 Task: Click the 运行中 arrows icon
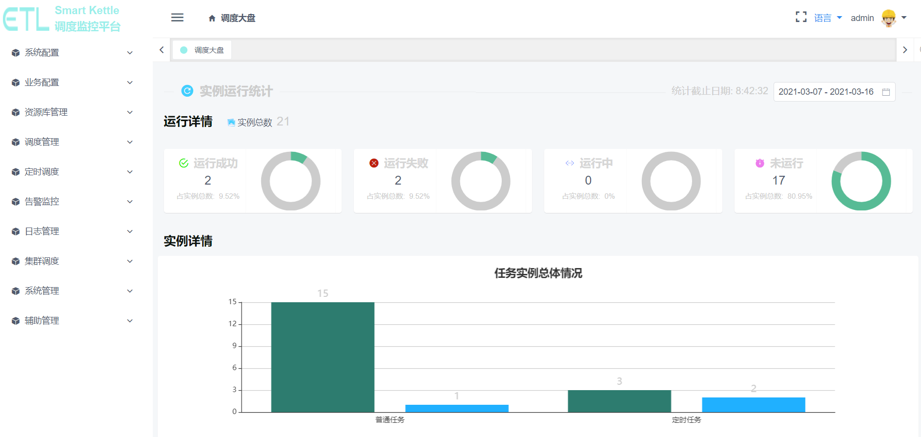tap(570, 163)
